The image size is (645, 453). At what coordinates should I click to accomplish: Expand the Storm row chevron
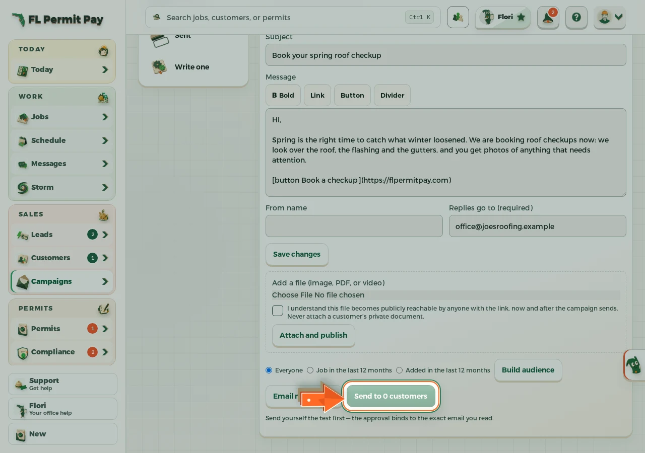pos(105,188)
